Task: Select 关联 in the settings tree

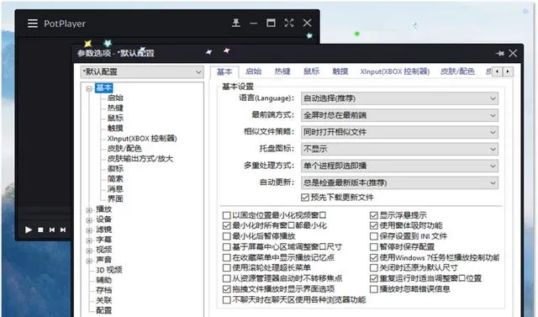Action: pyautogui.click(x=104, y=300)
